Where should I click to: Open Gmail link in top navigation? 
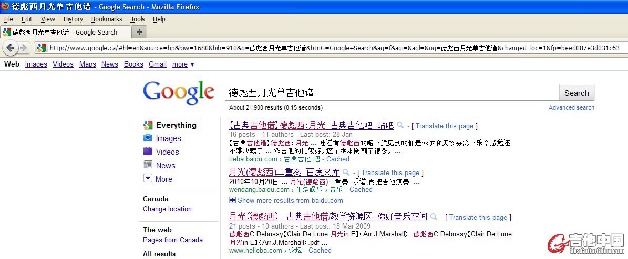(x=158, y=64)
